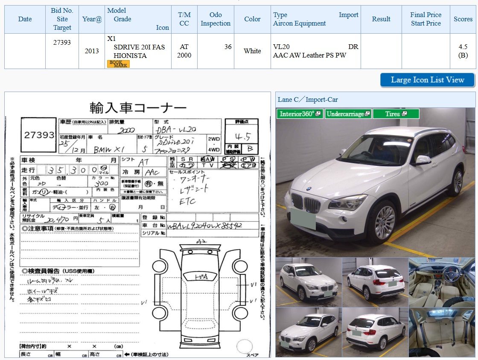Click the external-link icon on Interior360° button

(x=318, y=113)
